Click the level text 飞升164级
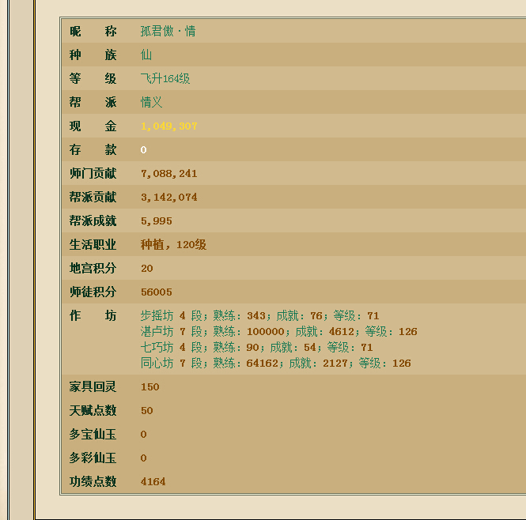 pos(165,79)
